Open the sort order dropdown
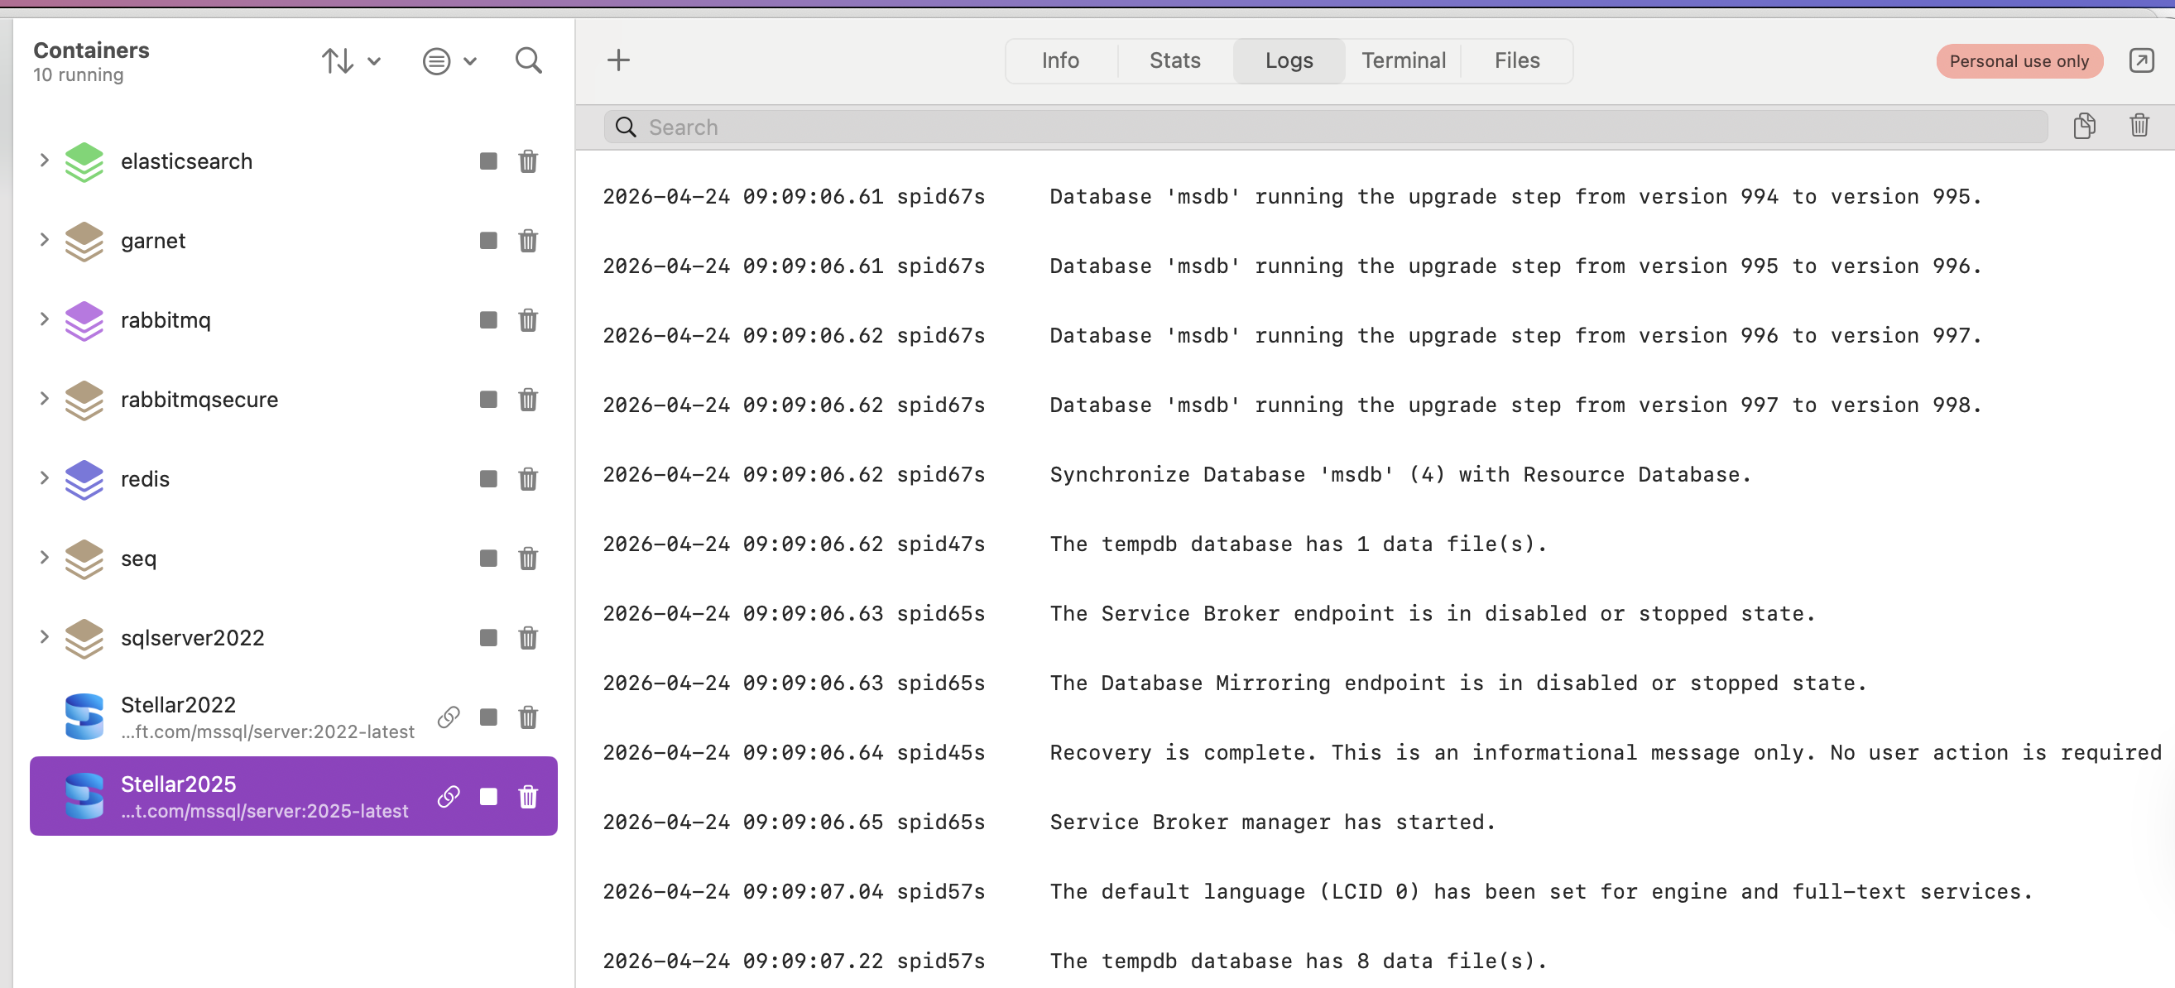 (351, 60)
